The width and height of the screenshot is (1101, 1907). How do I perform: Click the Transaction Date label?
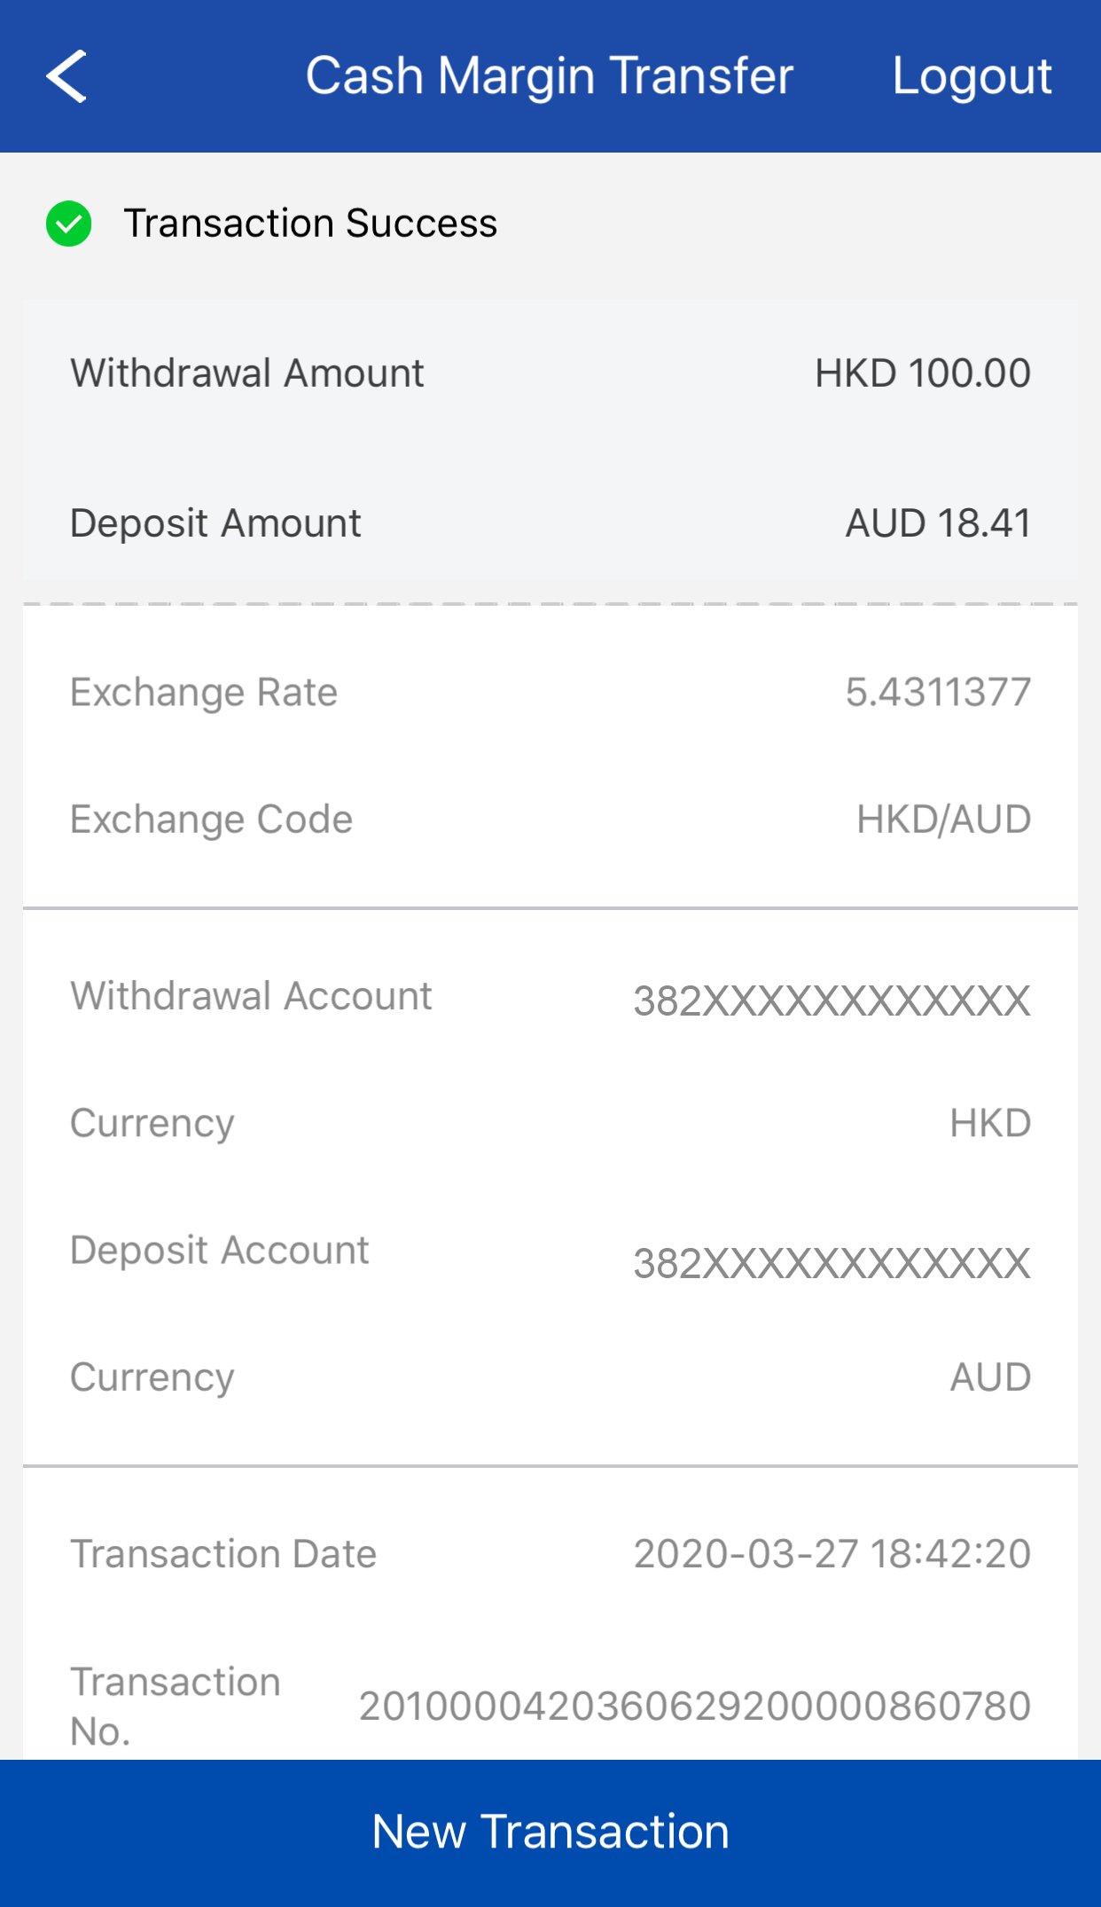223,1554
